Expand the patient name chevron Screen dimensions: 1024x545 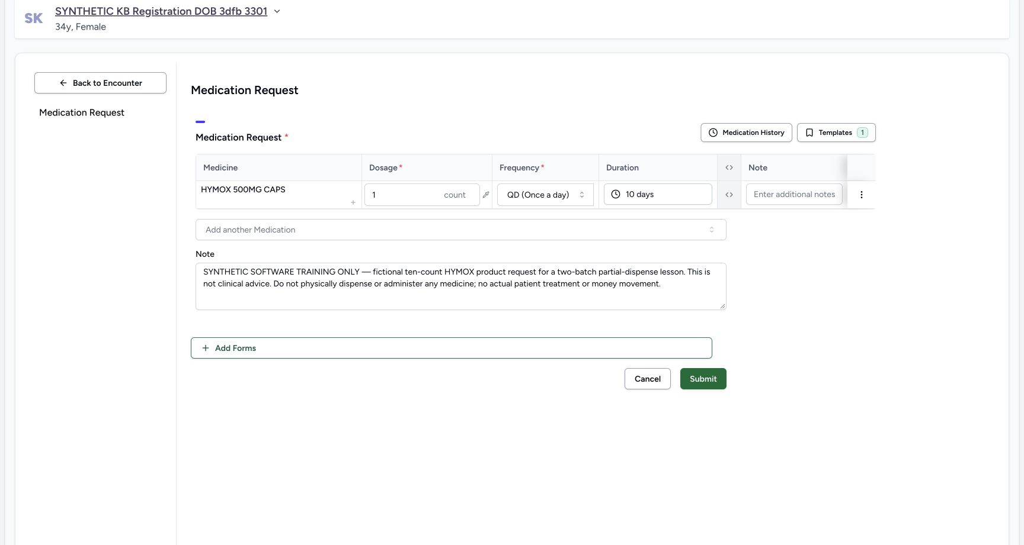pos(277,11)
